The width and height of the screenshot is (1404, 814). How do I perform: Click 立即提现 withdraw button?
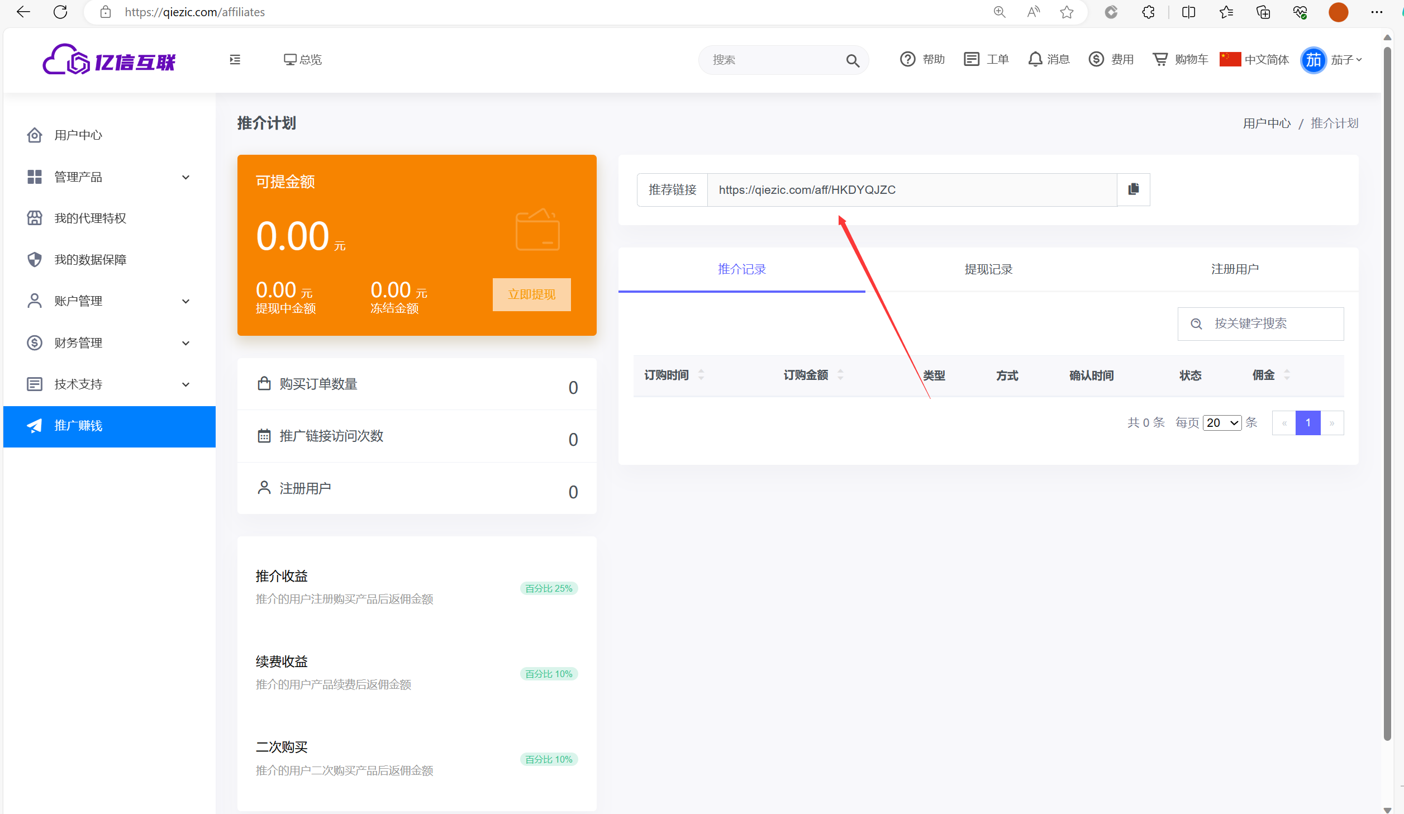click(x=531, y=294)
